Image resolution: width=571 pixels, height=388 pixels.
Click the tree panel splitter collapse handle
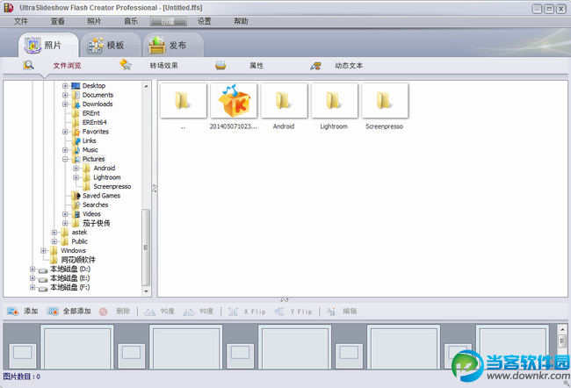155,189
